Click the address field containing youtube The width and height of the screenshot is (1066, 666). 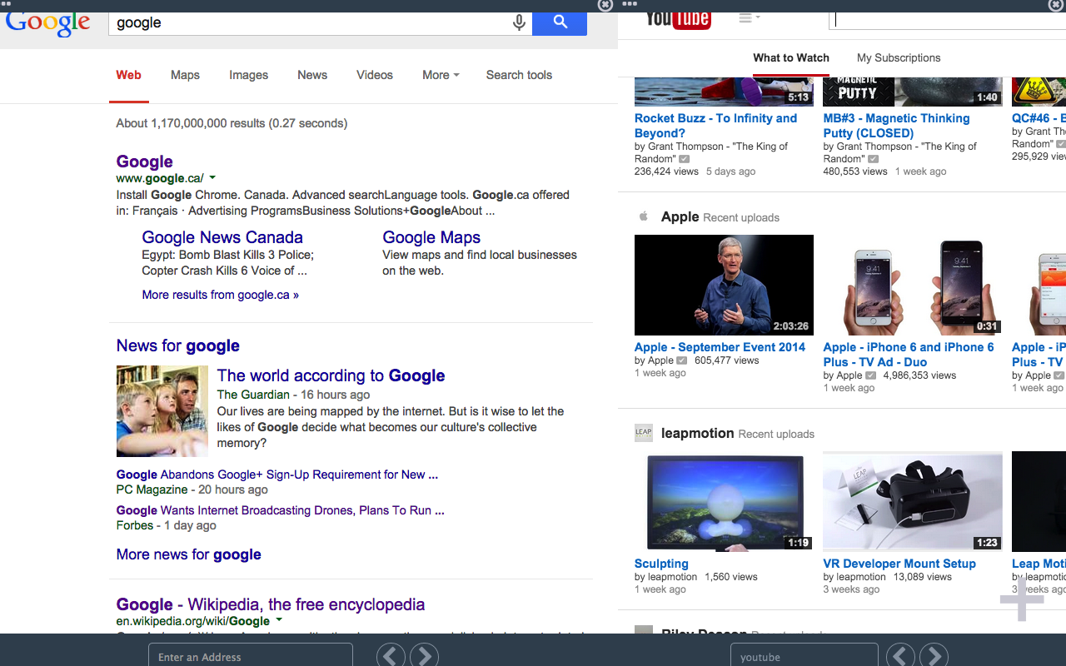[x=804, y=656]
